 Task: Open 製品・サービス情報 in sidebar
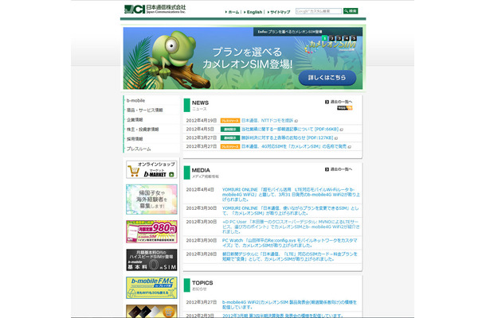coord(145,111)
